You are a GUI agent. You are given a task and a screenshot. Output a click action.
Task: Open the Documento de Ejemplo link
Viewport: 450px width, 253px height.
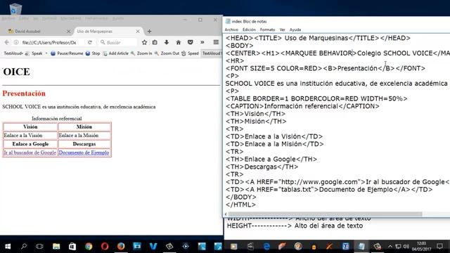click(84, 153)
